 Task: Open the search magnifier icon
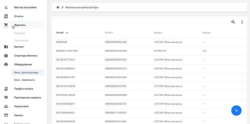coord(233,22)
